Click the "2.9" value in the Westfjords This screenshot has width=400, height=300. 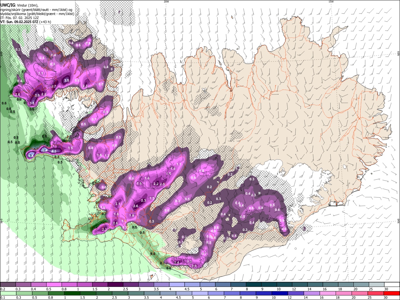pyautogui.click(x=37, y=95)
